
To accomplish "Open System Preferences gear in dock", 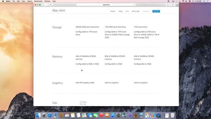I will click(118, 115).
